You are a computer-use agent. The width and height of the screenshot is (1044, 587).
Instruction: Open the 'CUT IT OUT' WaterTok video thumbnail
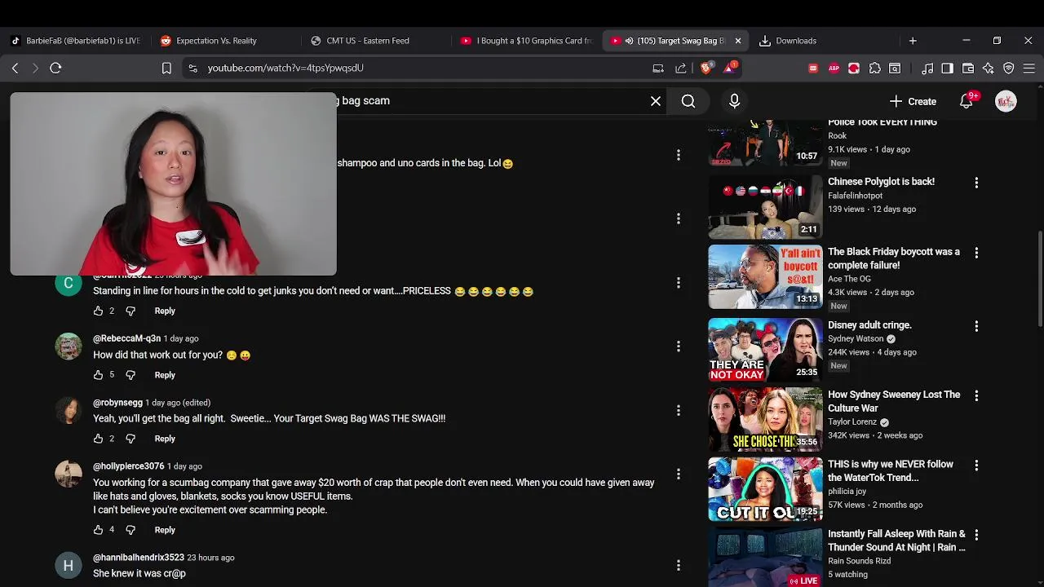tap(765, 489)
